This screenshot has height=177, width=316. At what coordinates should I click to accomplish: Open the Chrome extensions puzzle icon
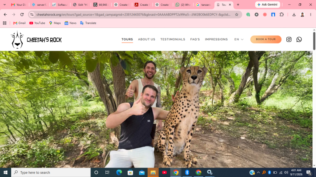[281, 15]
